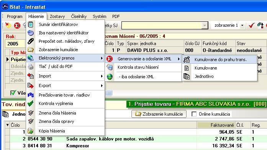
Task: Click the Fakturované column header
Action: 216,125
